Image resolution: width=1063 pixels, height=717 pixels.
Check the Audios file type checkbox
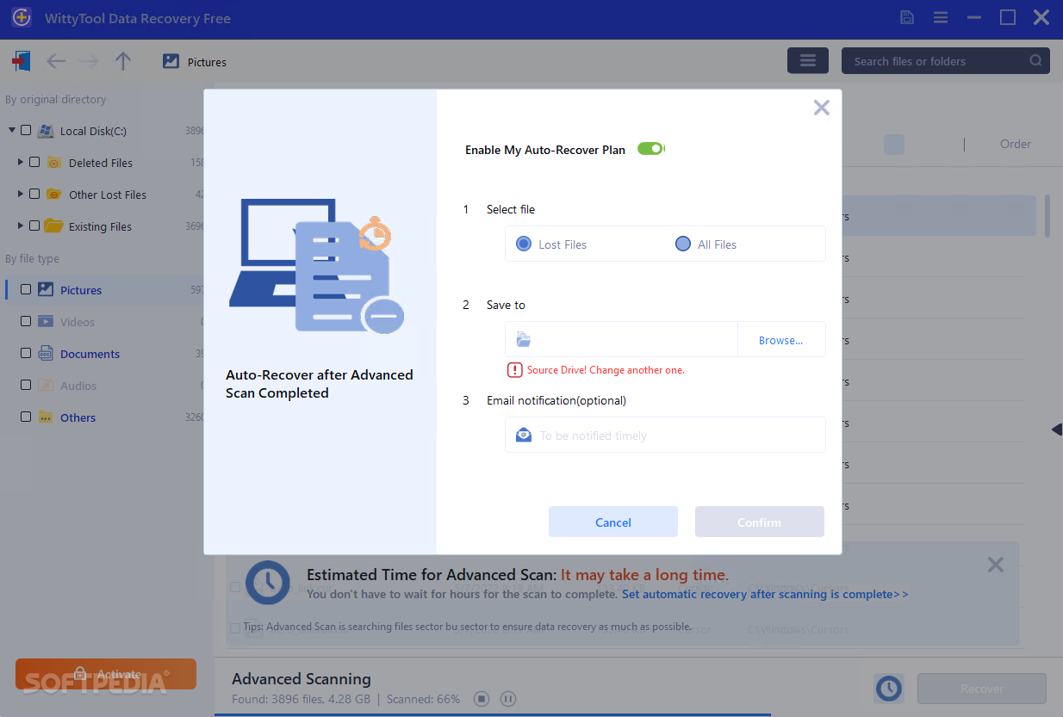coord(26,385)
